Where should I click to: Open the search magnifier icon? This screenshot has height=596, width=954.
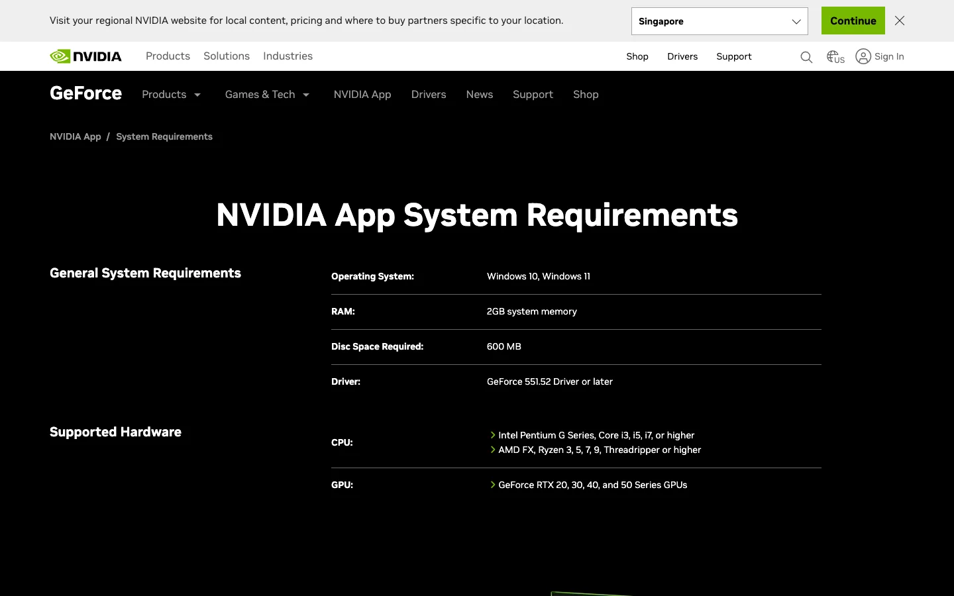click(x=806, y=57)
